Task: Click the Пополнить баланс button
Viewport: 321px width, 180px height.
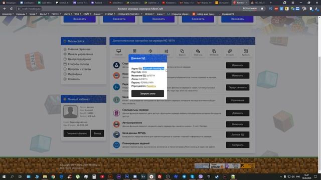Action: tap(77, 133)
